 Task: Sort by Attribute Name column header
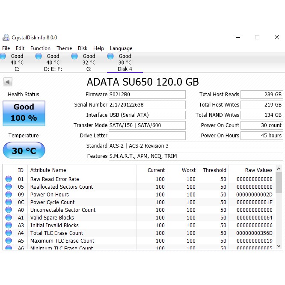48,170
